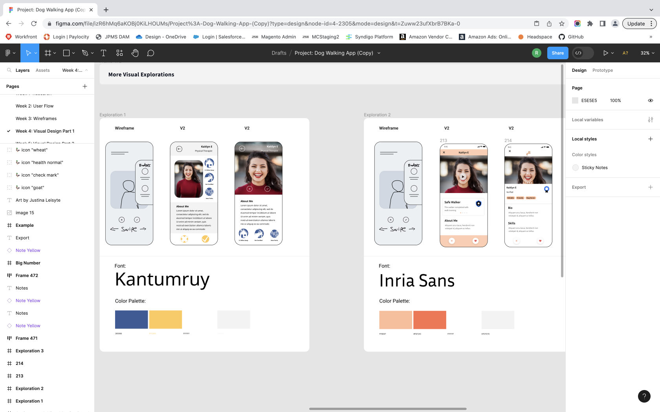660x412 pixels.
Task: Open local variables settings icon
Action: pyautogui.click(x=651, y=120)
